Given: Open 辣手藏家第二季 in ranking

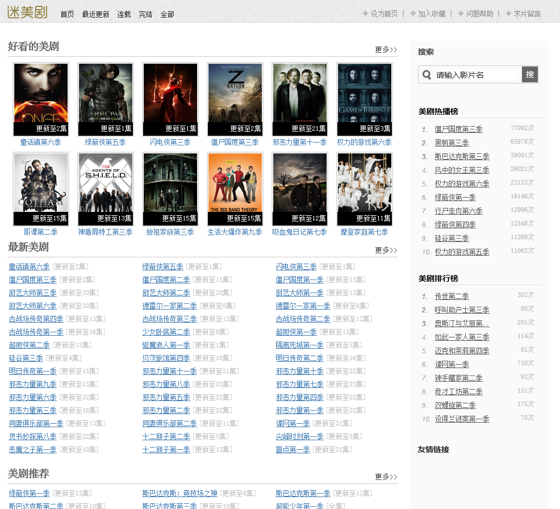Looking at the screenshot, I should pyautogui.click(x=458, y=378).
